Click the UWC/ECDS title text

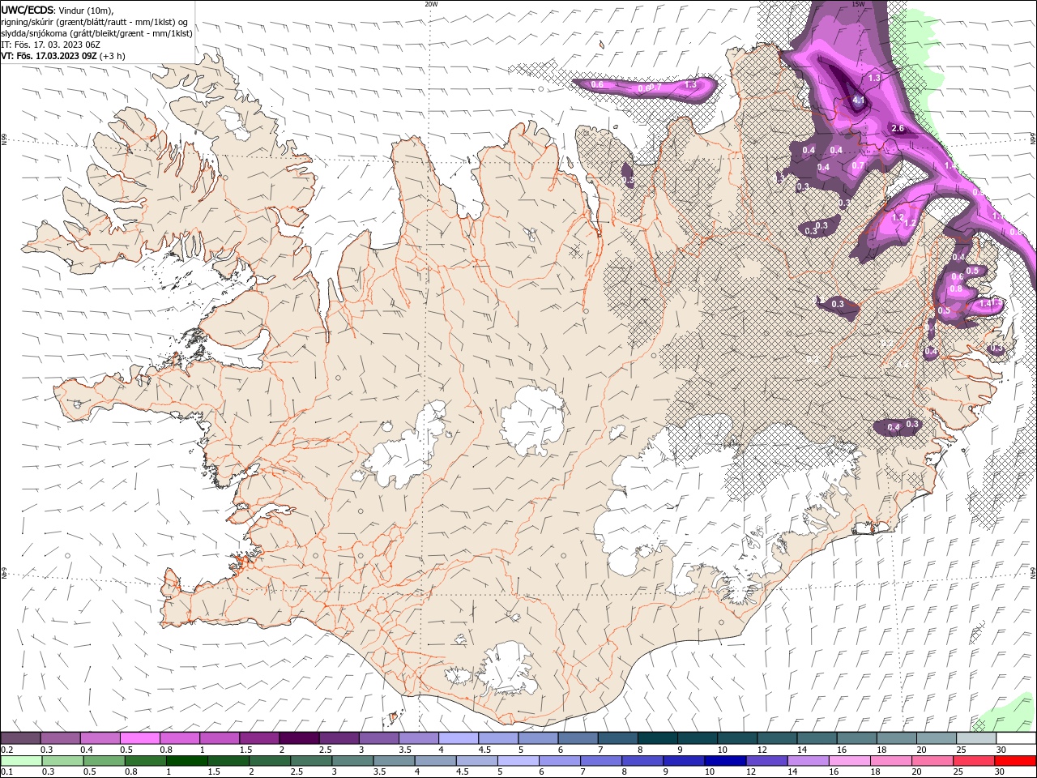(x=27, y=10)
